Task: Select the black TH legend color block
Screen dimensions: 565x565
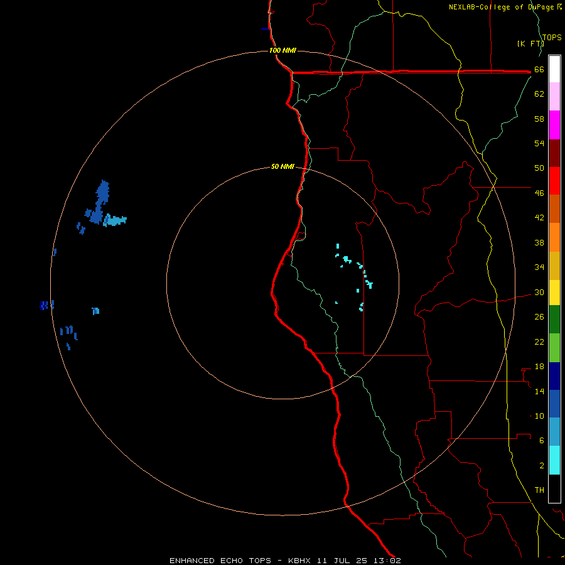Action: 554,488
